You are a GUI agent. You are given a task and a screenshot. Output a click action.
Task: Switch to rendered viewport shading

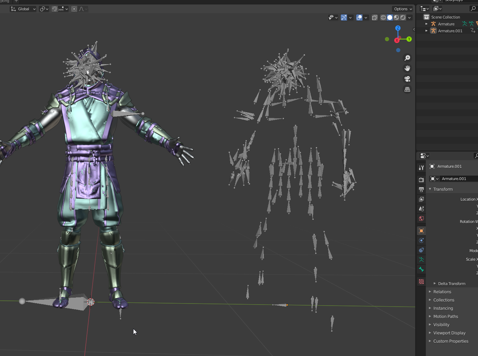(403, 17)
